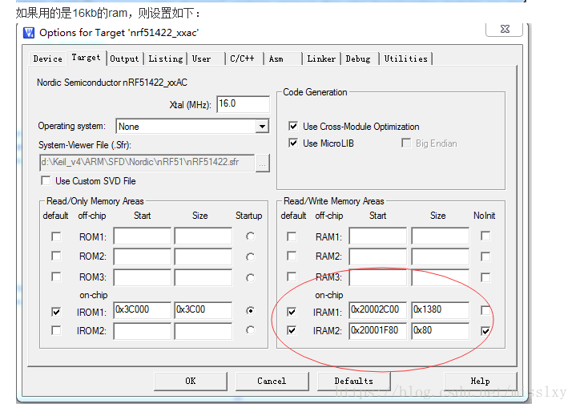Click the ROM2 Size field
Screen dimensions: 576x408
tap(203, 257)
